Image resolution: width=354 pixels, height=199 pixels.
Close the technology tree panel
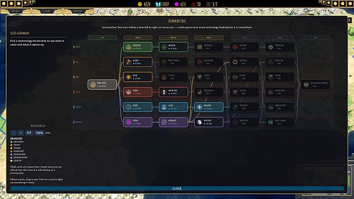coord(177,188)
